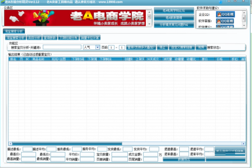Viewport: 252px width, 168px height.
Task: Open the 老A电商学院论坛 link button
Action: 174,10
